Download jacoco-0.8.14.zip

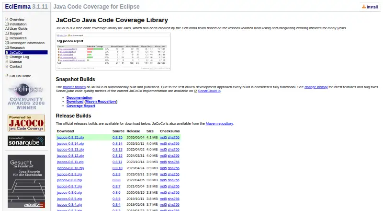click(x=70, y=144)
